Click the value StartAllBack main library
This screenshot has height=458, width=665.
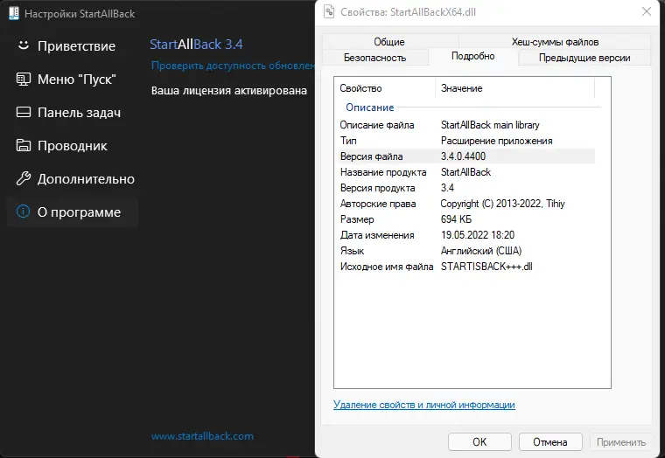click(x=490, y=125)
